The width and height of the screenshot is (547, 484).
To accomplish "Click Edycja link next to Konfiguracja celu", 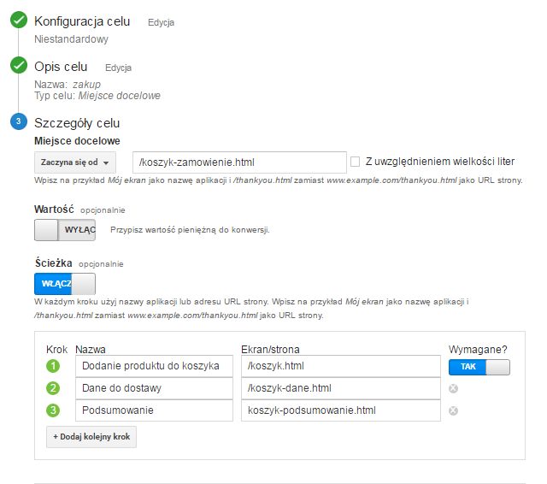I will tap(161, 22).
